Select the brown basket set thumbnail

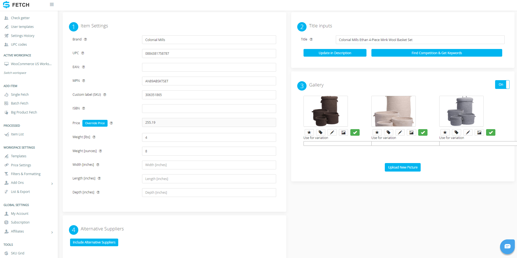tap(326, 111)
